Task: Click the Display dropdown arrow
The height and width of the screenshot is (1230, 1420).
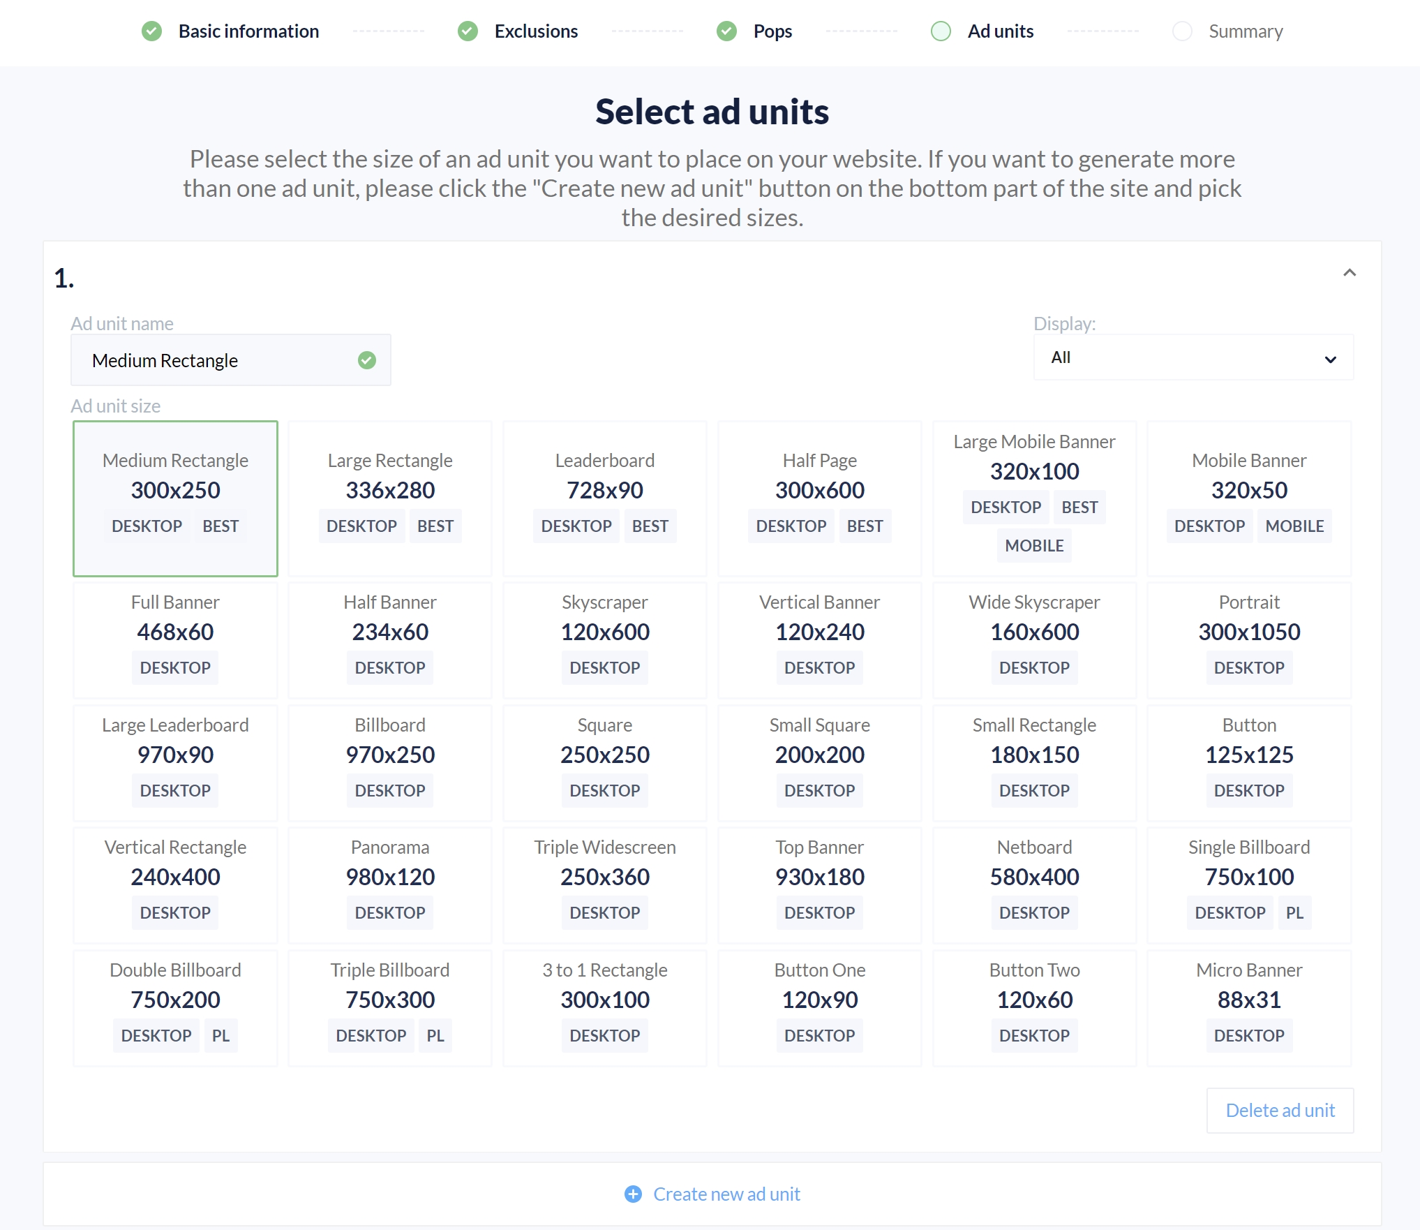Action: [1330, 360]
